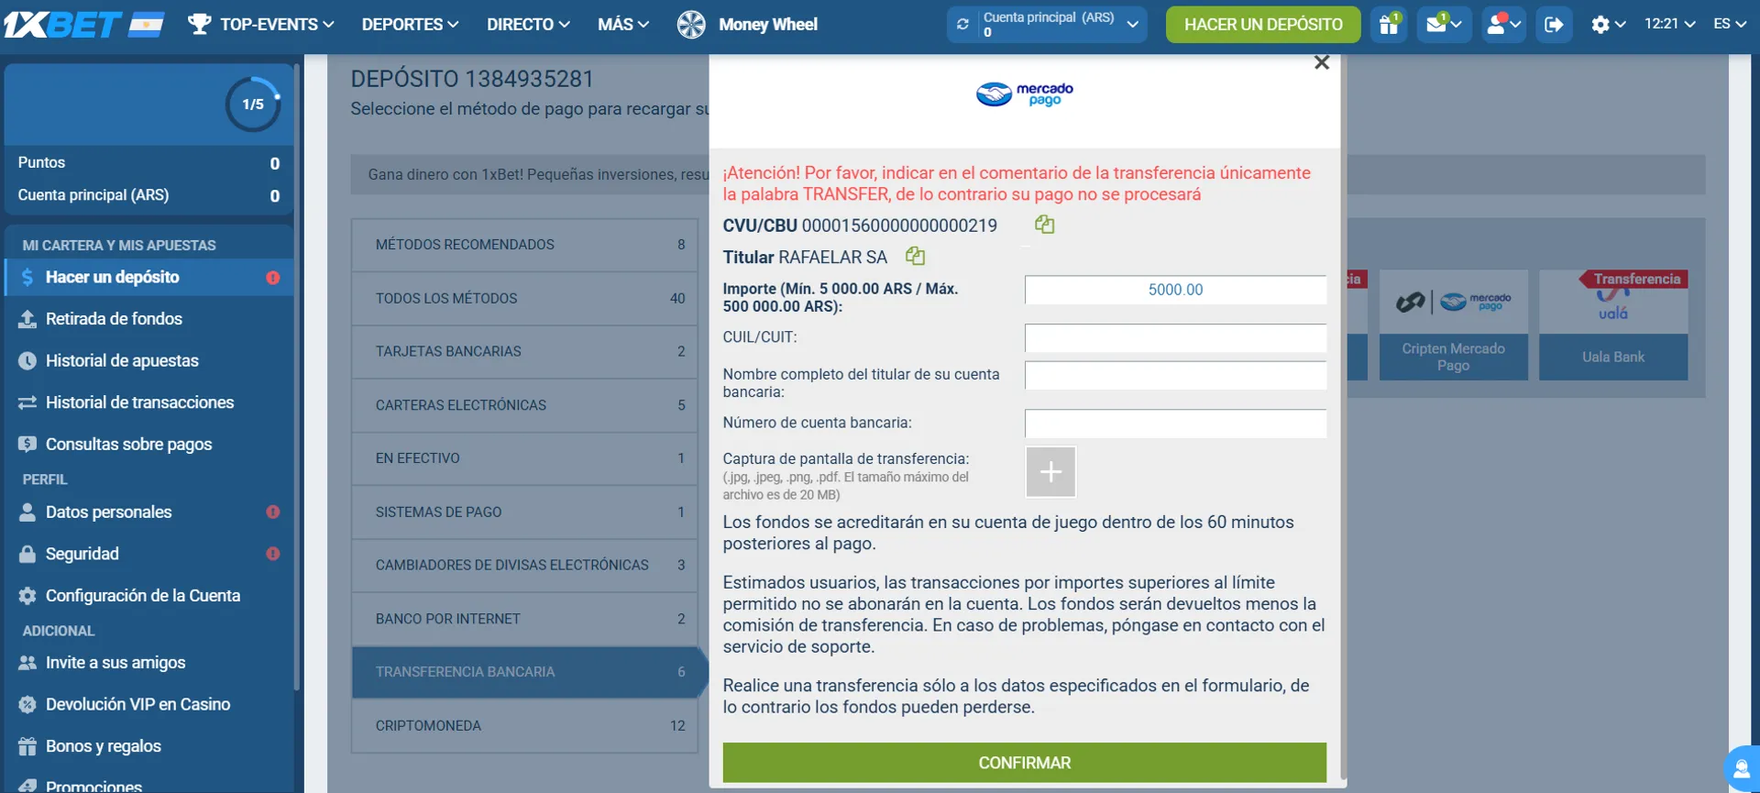Image resolution: width=1760 pixels, height=793 pixels.
Task: Click Número de cuenta bancaria field
Action: pos(1175,424)
